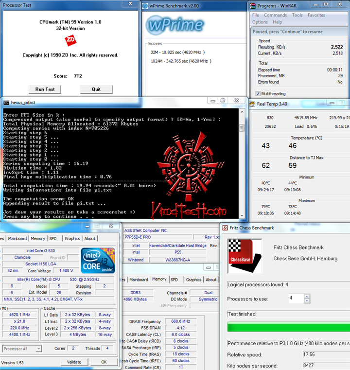Click the 32M - 10.825 sec score line
This screenshot has width=350, height=370.
(x=177, y=52)
